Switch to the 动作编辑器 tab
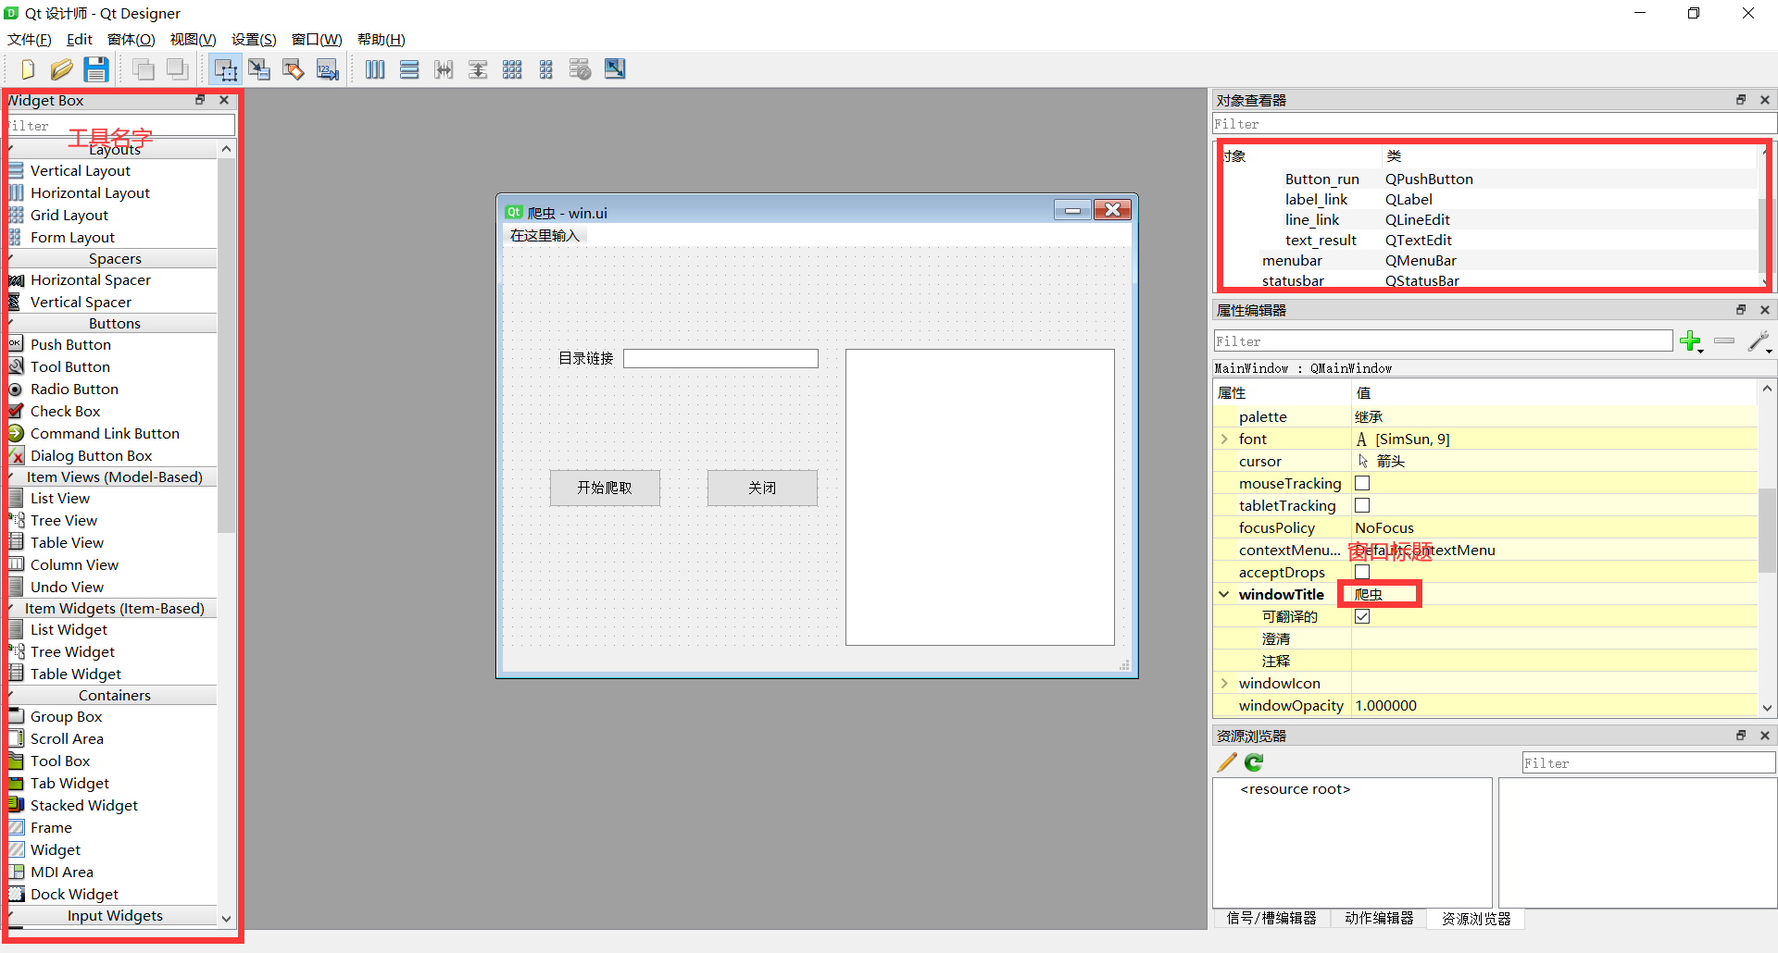The image size is (1778, 953). point(1379,918)
